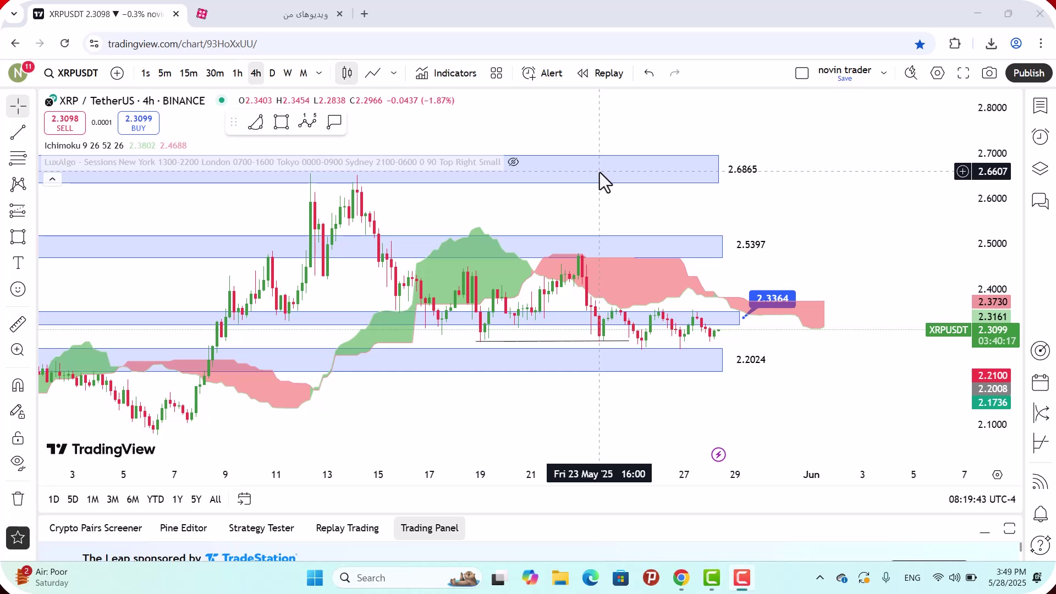Screen dimensions: 1056x594
Task: Switch to Daily timeframe D
Action: pyautogui.click(x=272, y=73)
